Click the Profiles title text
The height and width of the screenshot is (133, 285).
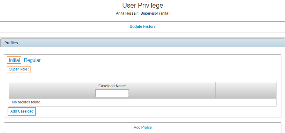11,43
